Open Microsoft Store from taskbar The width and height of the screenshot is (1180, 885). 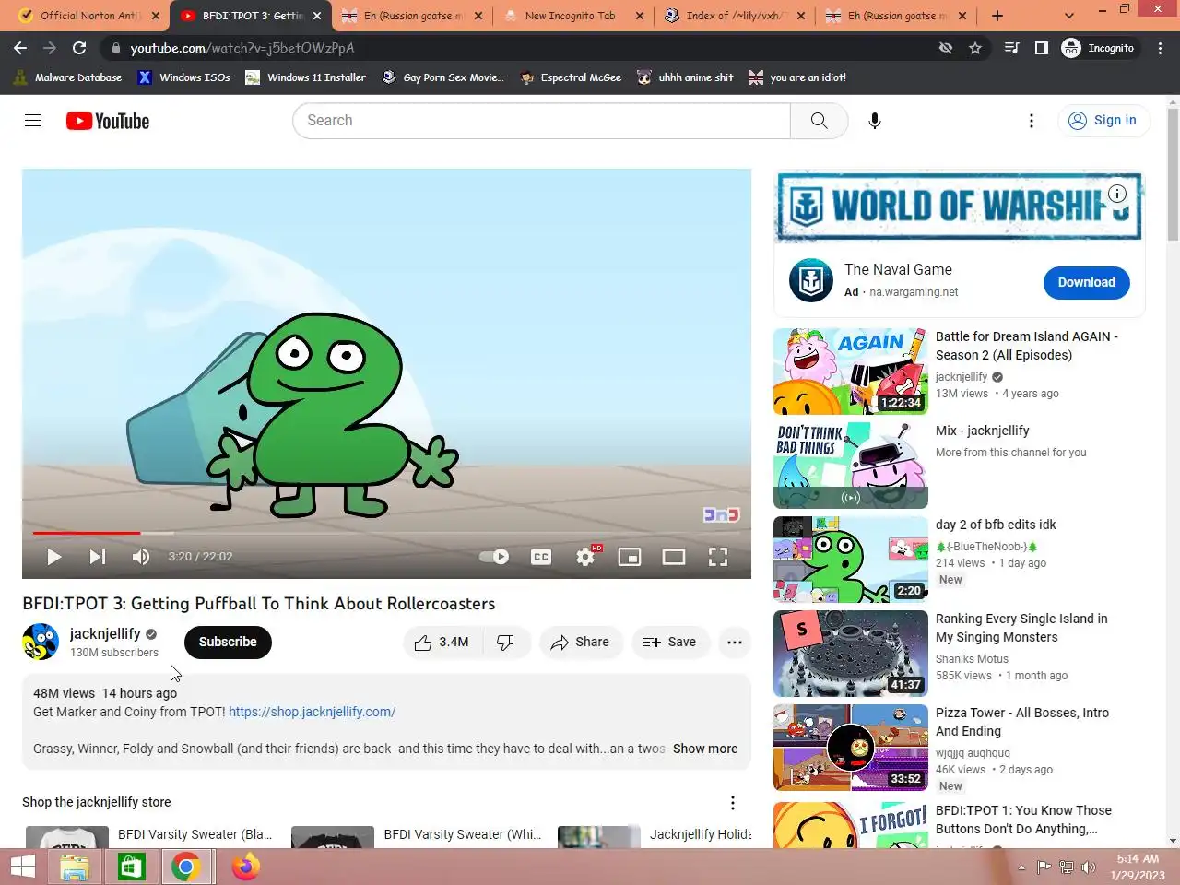pyautogui.click(x=130, y=867)
